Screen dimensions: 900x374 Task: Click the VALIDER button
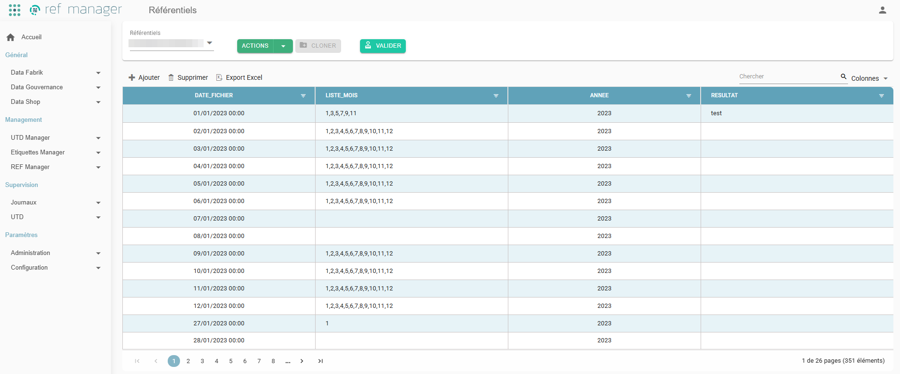pos(383,46)
